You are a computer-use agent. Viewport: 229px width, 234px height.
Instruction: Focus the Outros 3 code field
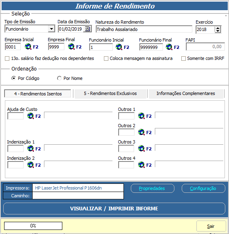(x=126, y=148)
